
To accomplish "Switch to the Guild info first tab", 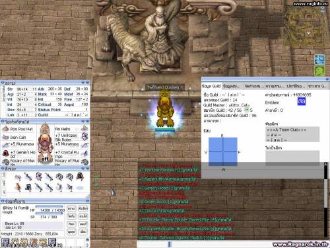I will pyautogui.click(x=211, y=86).
